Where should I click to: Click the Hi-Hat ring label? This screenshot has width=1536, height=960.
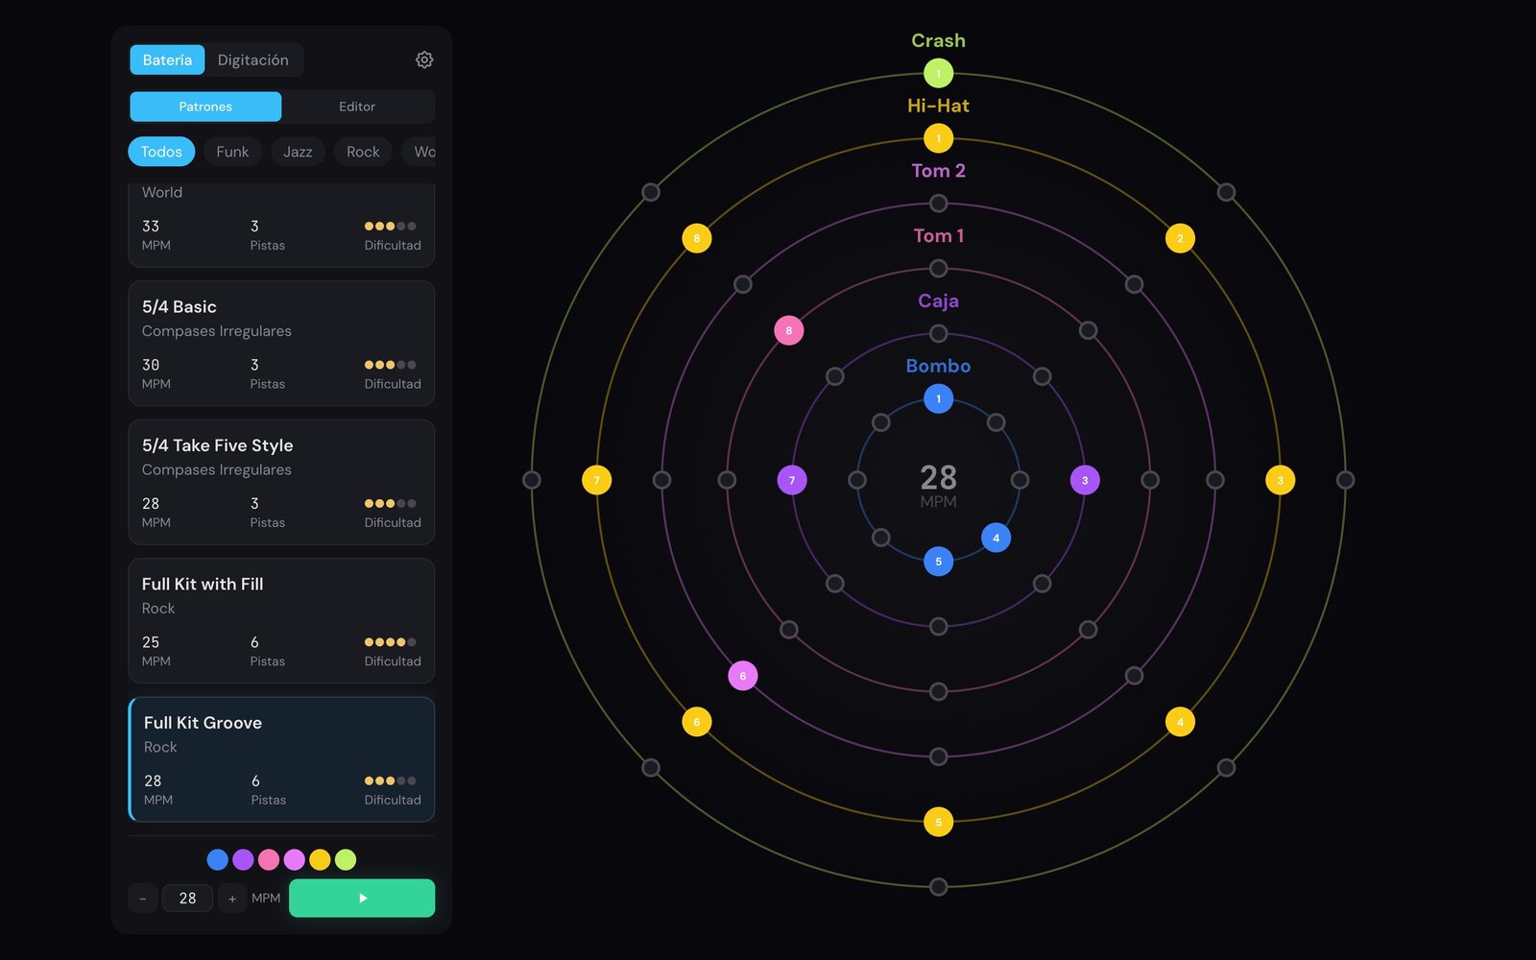[x=938, y=106]
